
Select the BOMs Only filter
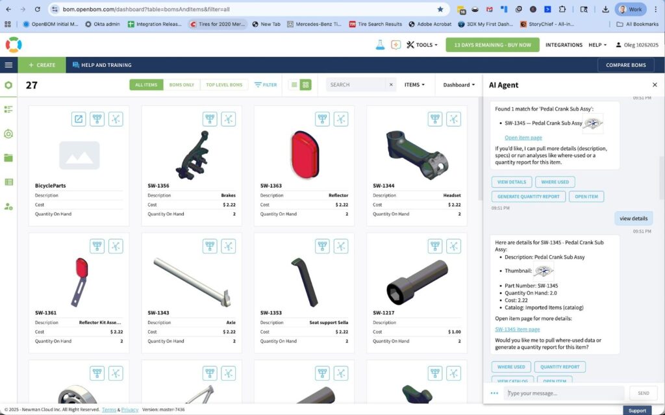(181, 85)
